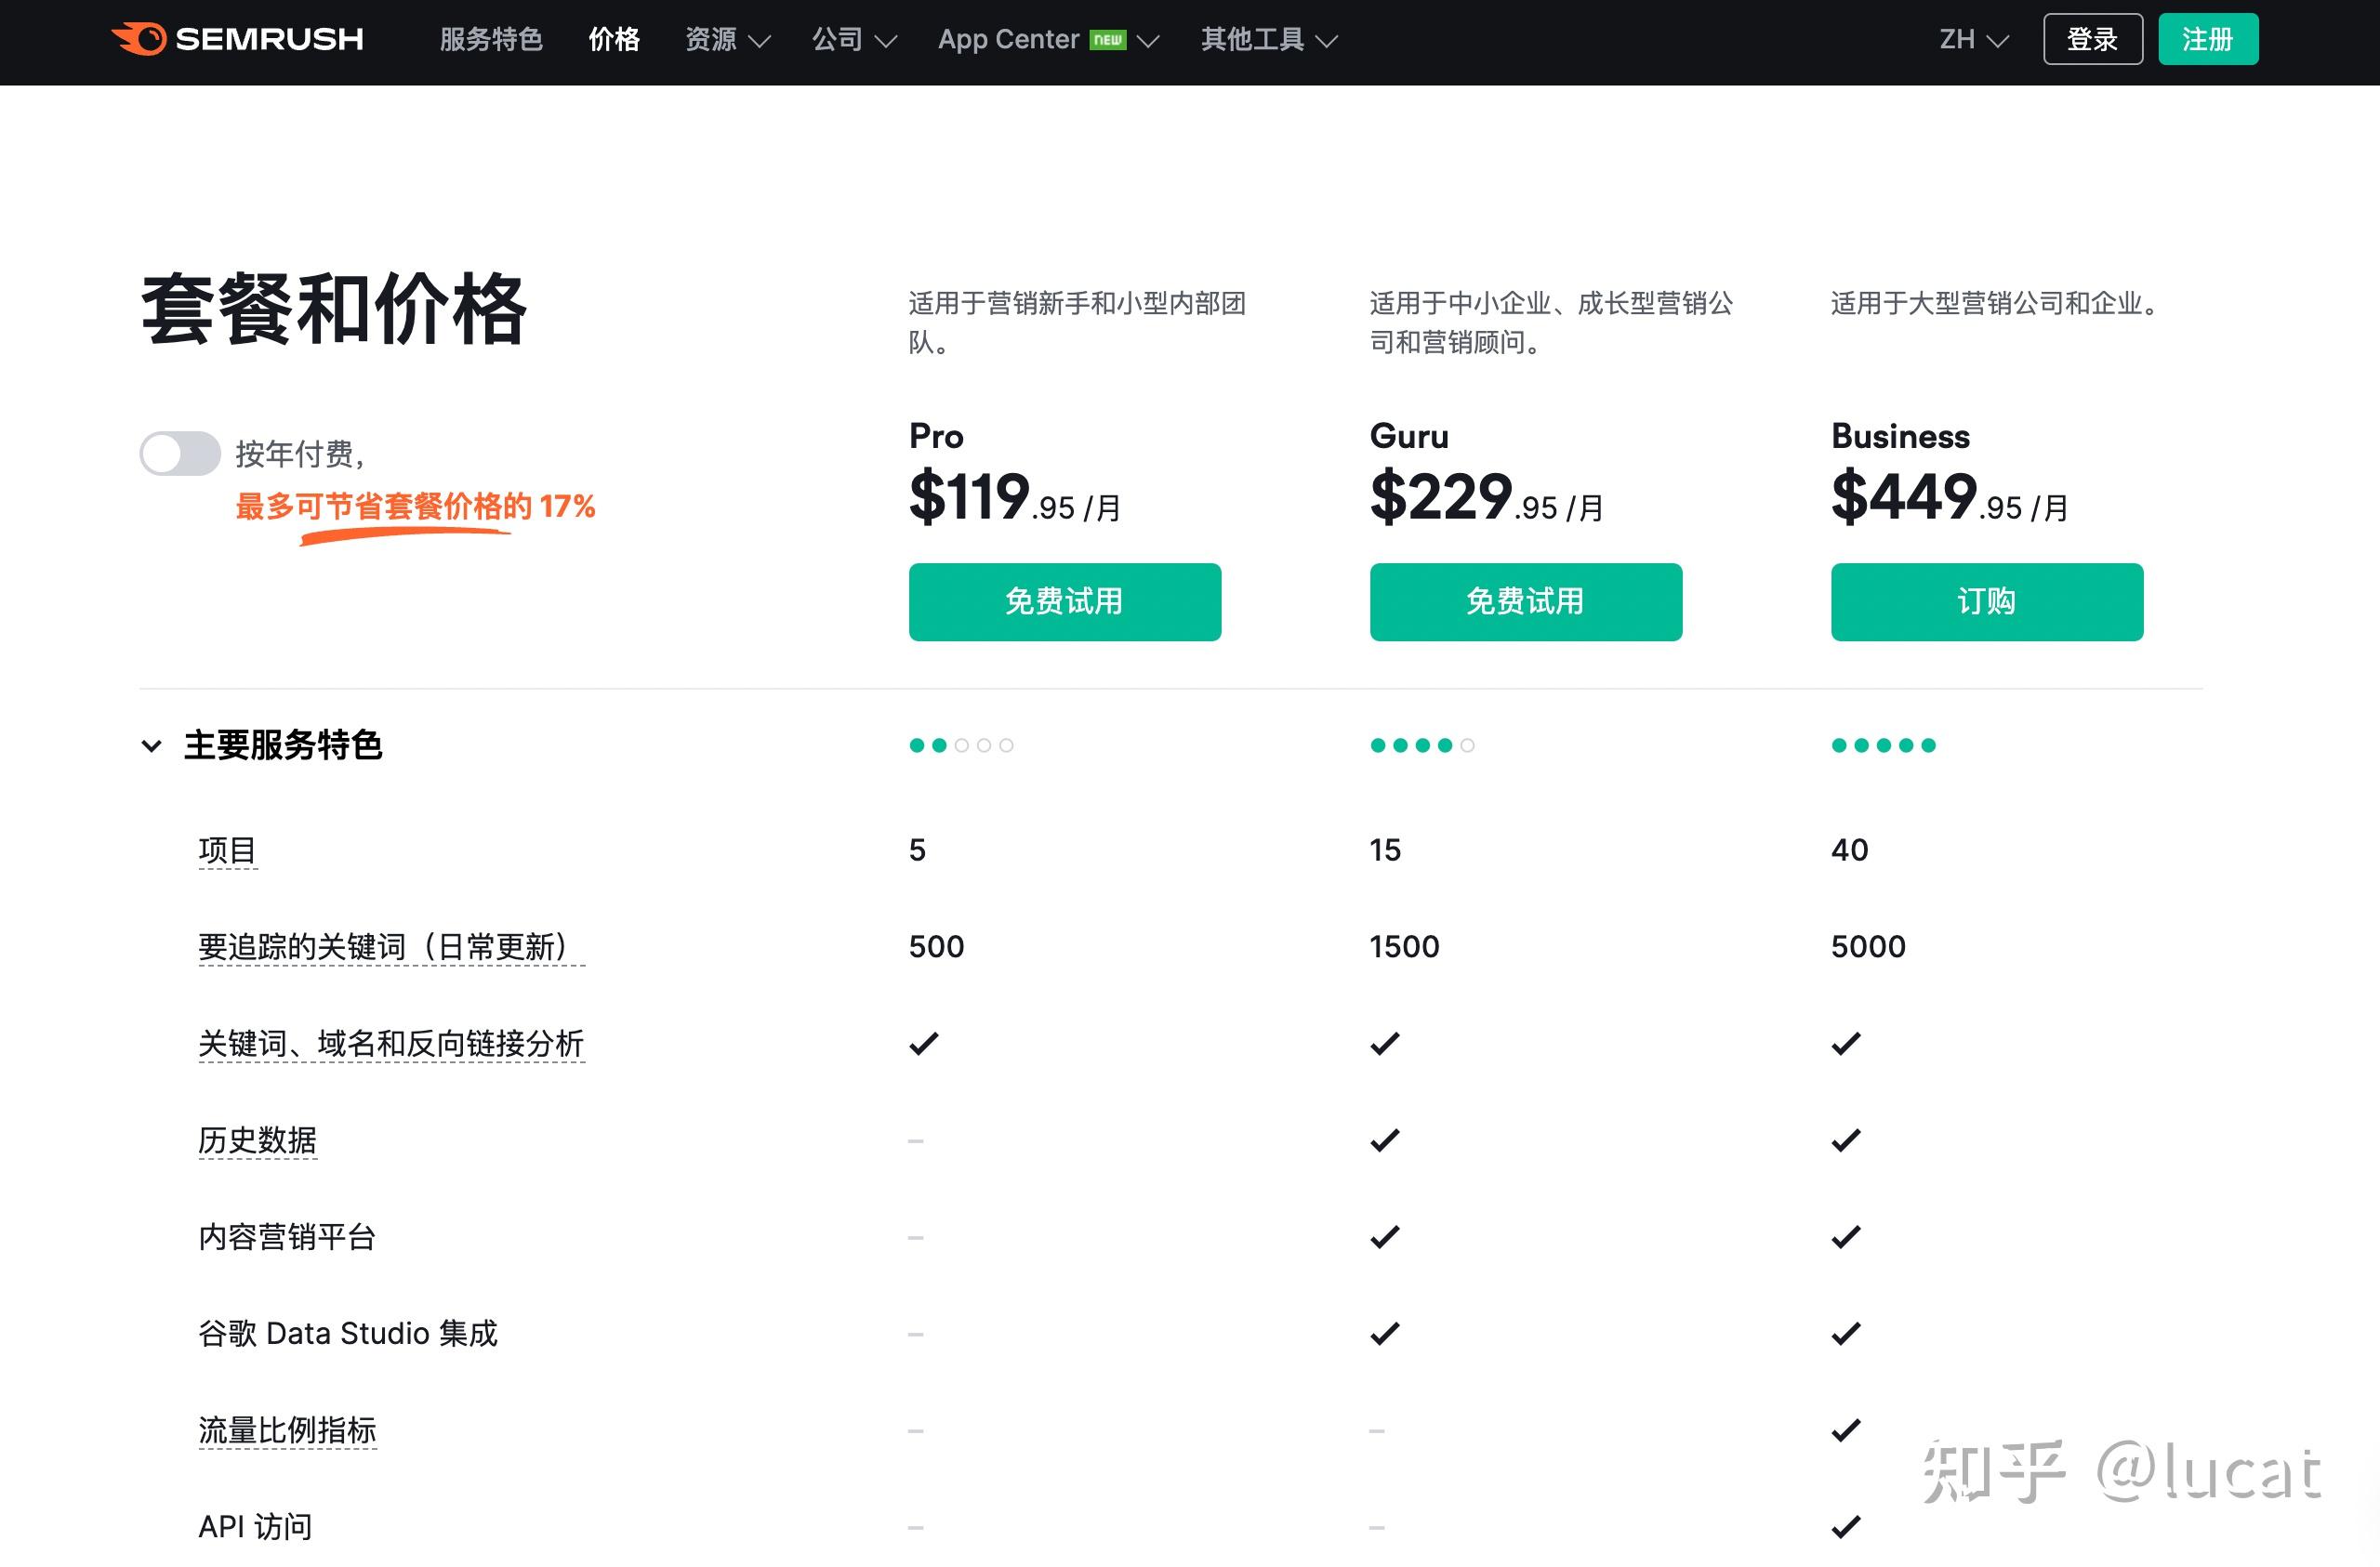
Task: Enable the 按年付费 annual billing toggle
Action: (180, 453)
